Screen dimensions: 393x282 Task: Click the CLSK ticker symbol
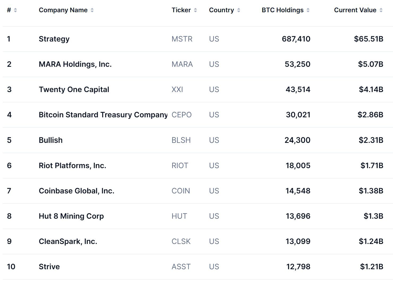181,241
